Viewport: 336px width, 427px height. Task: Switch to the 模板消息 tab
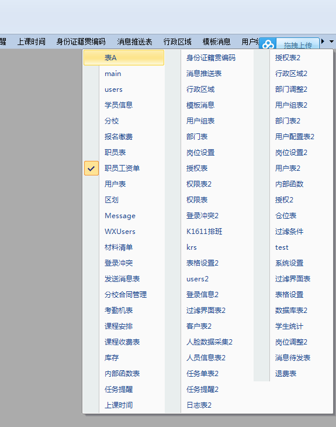point(217,42)
